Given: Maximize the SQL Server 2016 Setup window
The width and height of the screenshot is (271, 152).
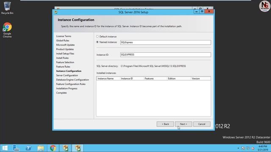Looking at the screenshot, I should [202, 11].
